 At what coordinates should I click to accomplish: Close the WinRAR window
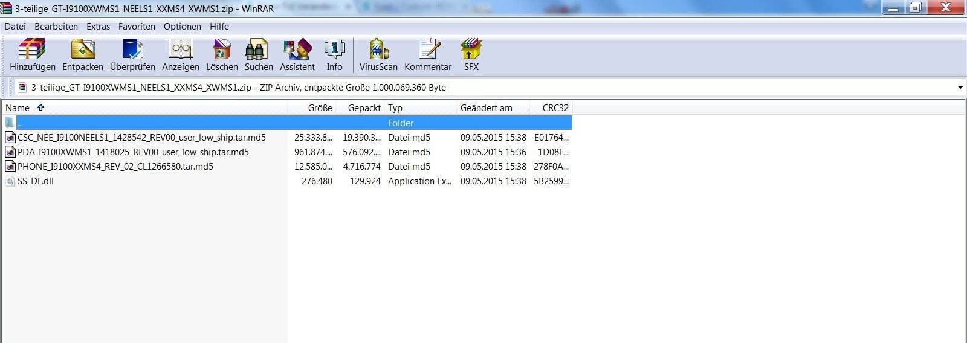pos(946,7)
